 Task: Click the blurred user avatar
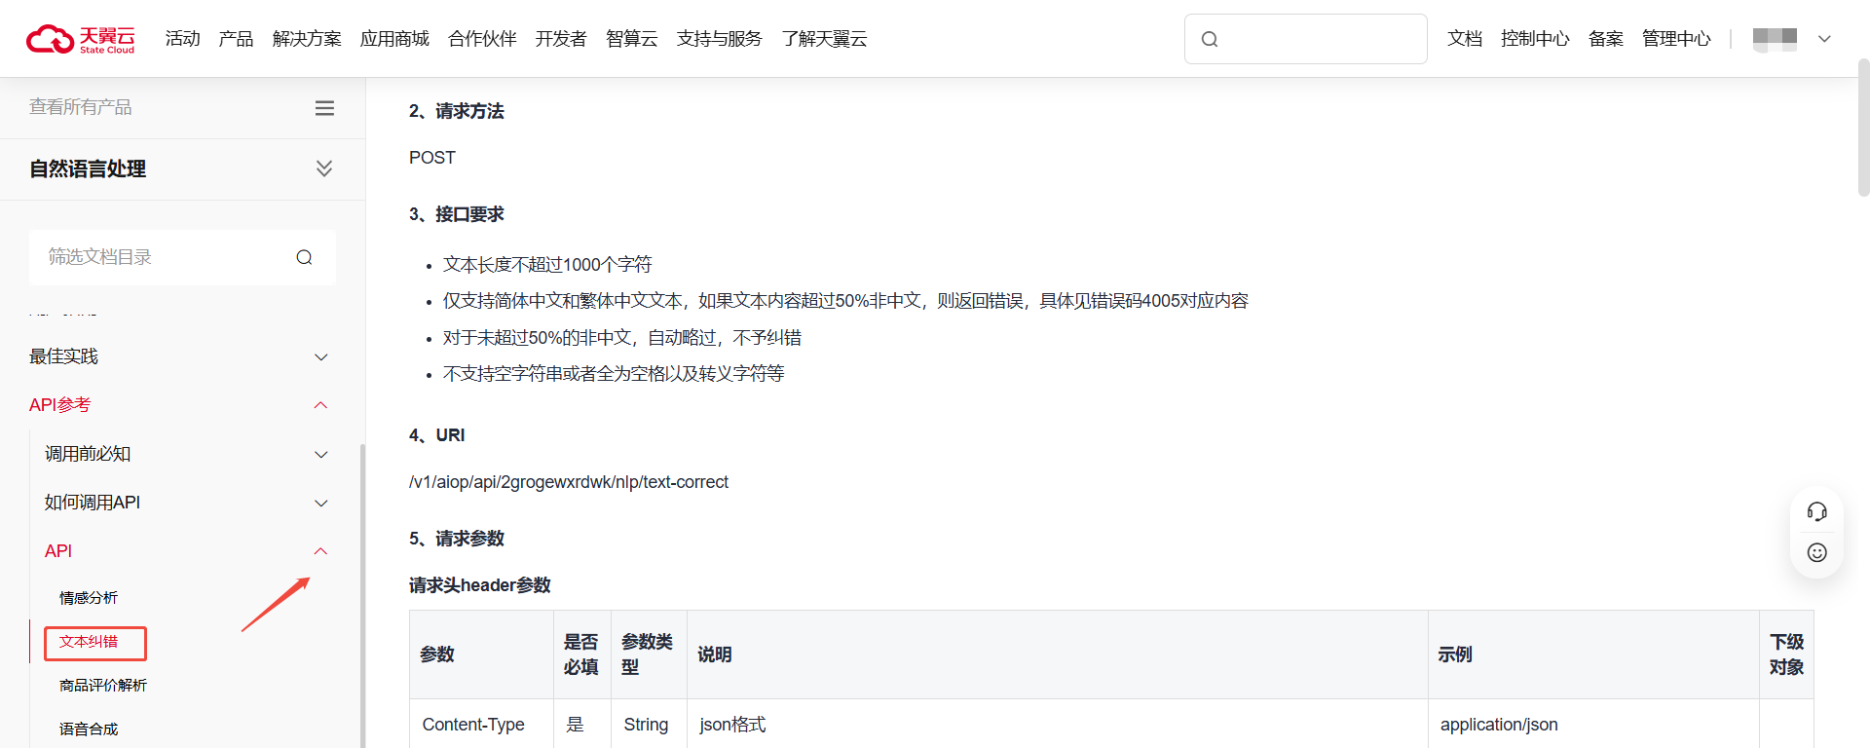1774,39
